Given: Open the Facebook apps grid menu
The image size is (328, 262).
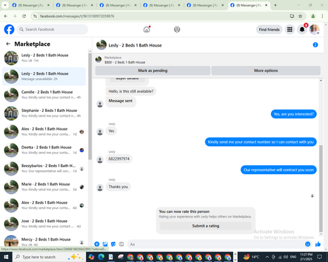Looking at the screenshot, I should 290,29.
